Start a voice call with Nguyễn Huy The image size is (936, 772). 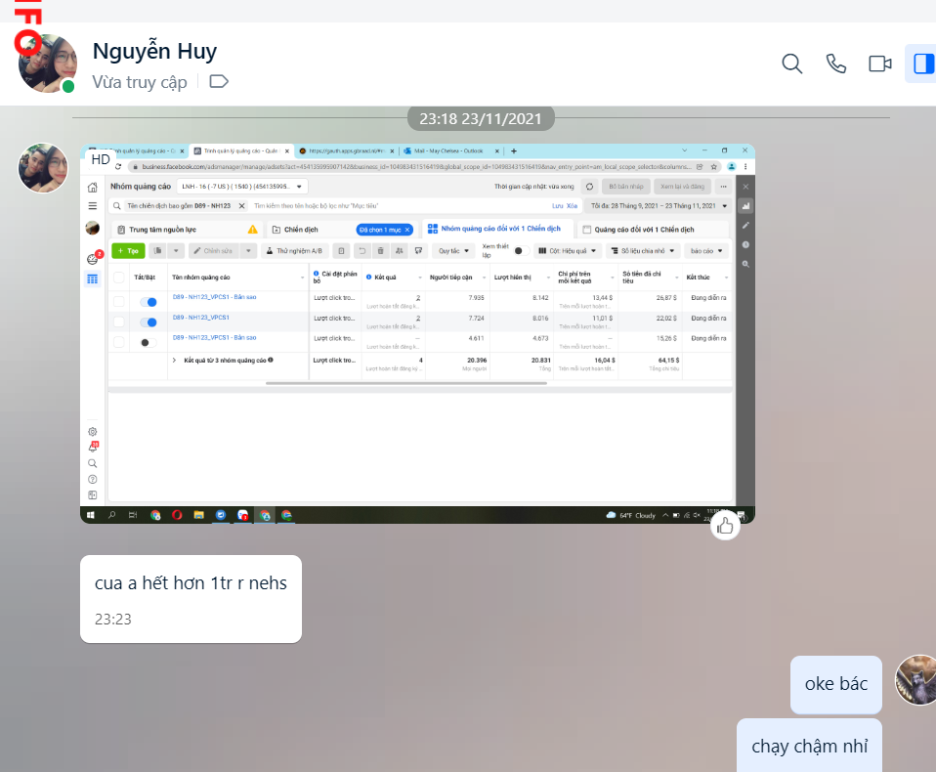point(836,64)
